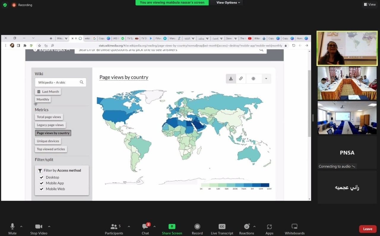Screen dimensions: 380x236
Task: Open the Reactions emoji menu
Action: pos(246,227)
